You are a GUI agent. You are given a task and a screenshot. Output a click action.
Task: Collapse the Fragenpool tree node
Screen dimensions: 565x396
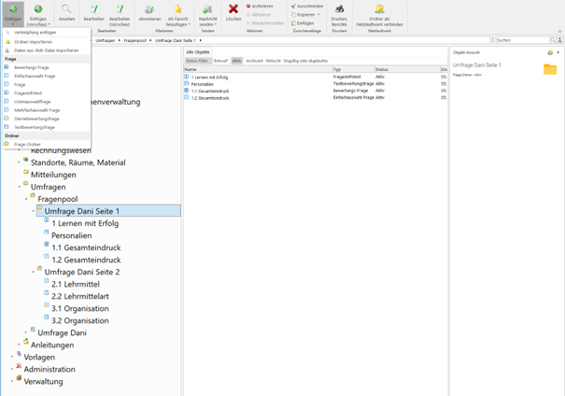pos(26,199)
